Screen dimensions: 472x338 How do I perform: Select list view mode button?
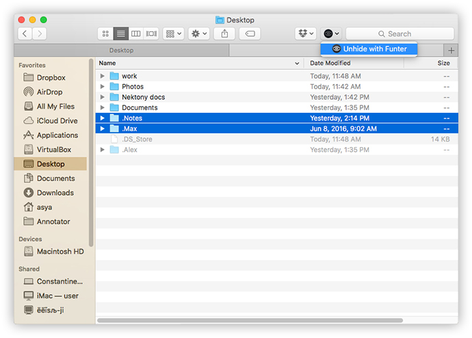point(120,34)
